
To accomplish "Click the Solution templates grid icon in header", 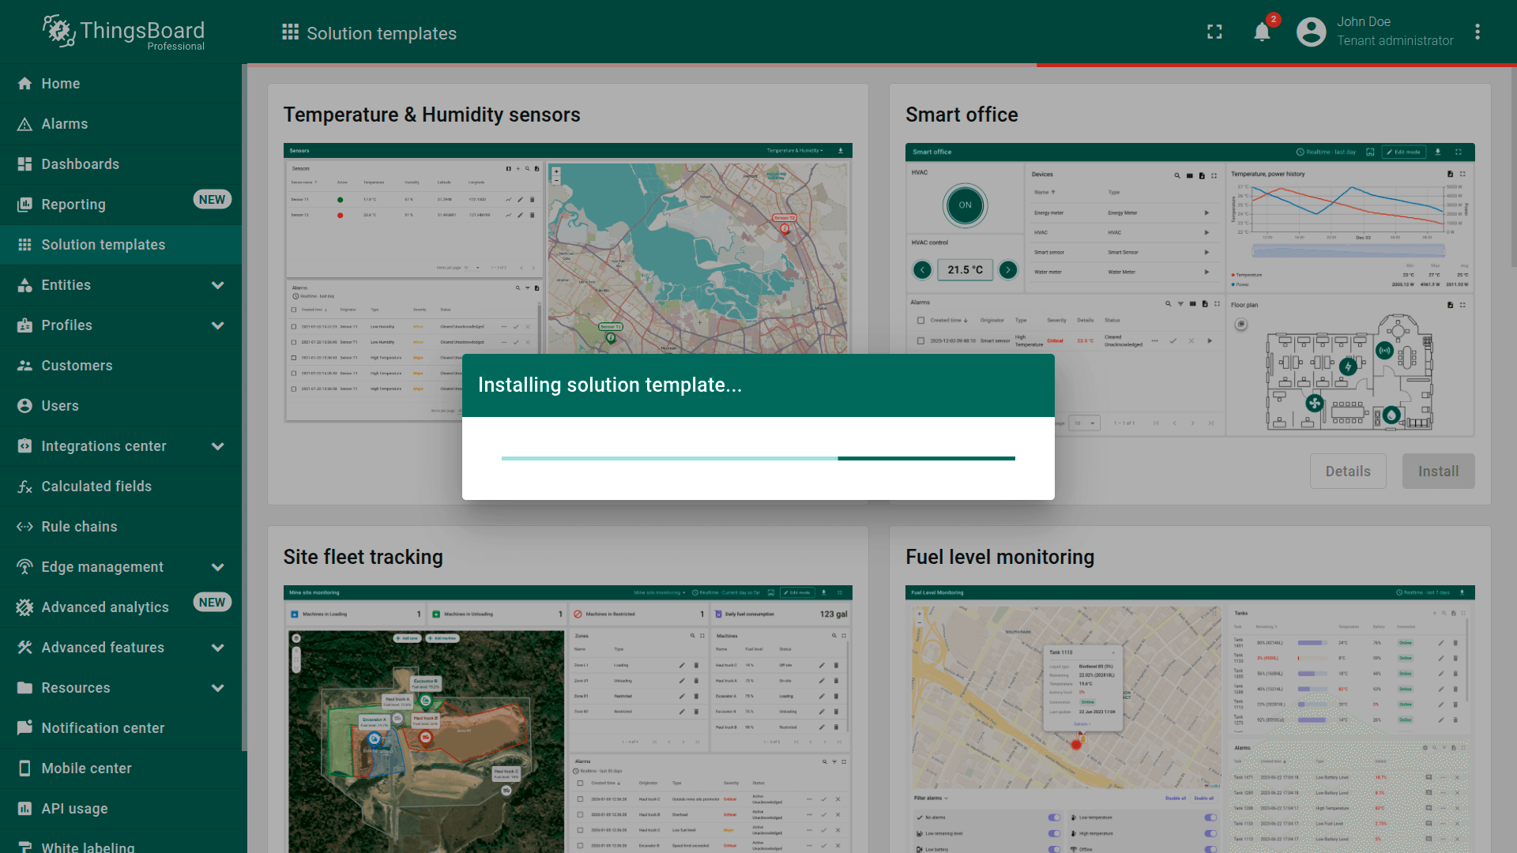I will [x=290, y=32].
